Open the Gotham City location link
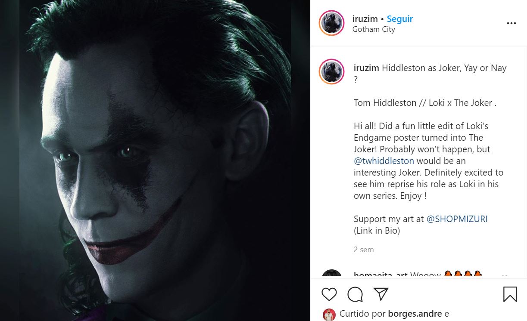 point(374,30)
